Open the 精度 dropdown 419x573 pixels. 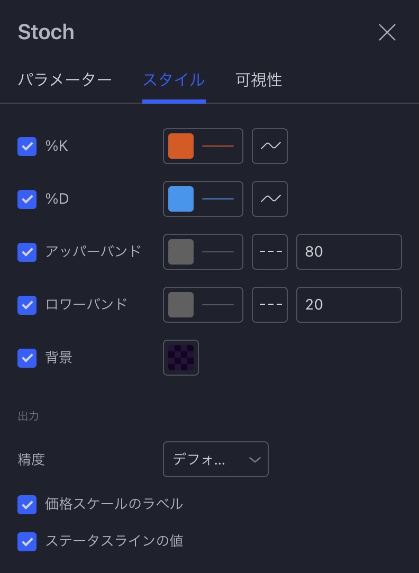[215, 459]
